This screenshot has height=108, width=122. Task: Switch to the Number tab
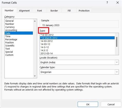click(9, 11)
